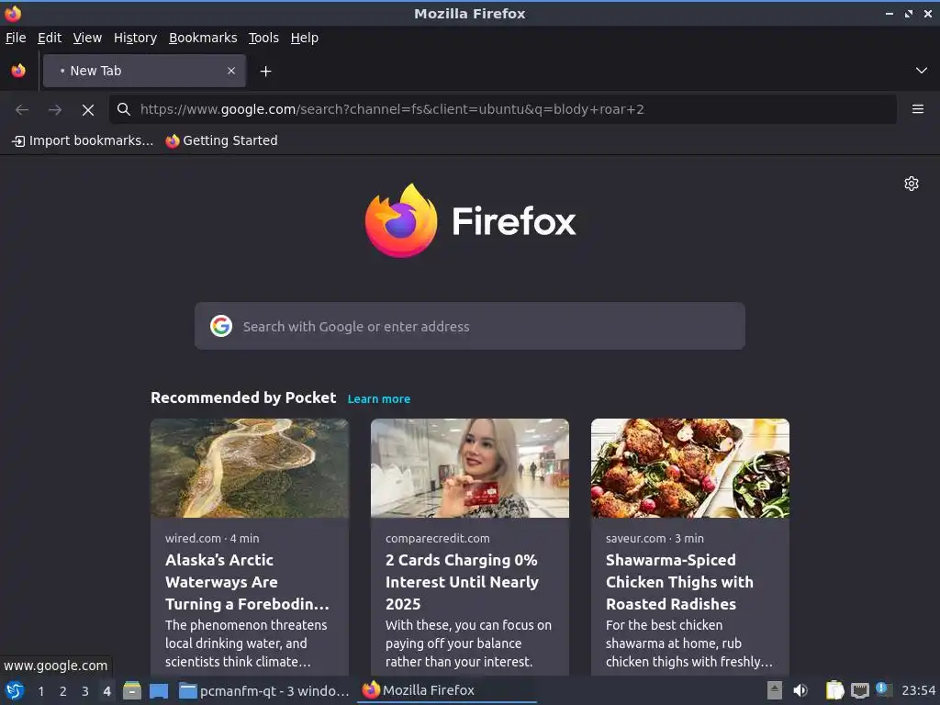Go back one page
Viewport: 940px width, 705px height.
pyautogui.click(x=22, y=110)
